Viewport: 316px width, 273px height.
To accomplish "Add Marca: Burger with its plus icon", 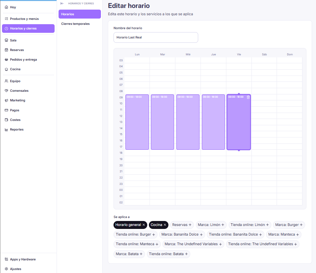I will pyautogui.click(x=301, y=225).
